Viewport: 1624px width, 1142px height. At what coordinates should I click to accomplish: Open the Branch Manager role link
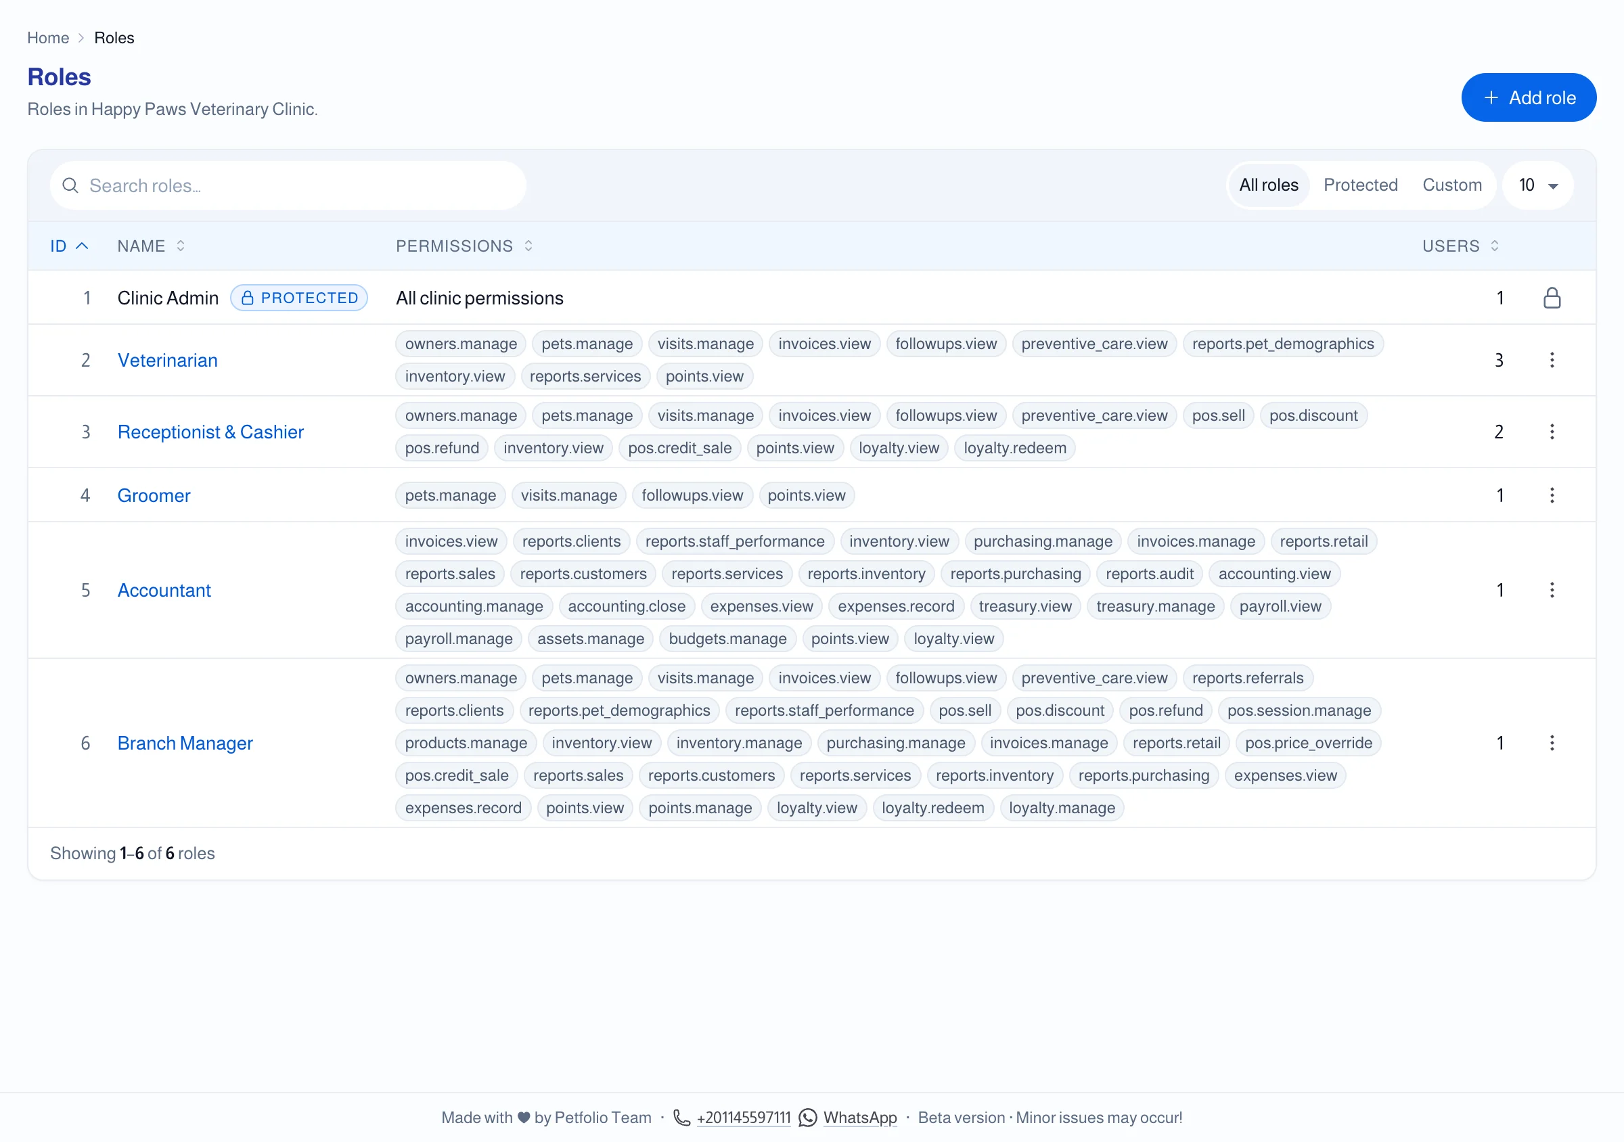click(185, 742)
